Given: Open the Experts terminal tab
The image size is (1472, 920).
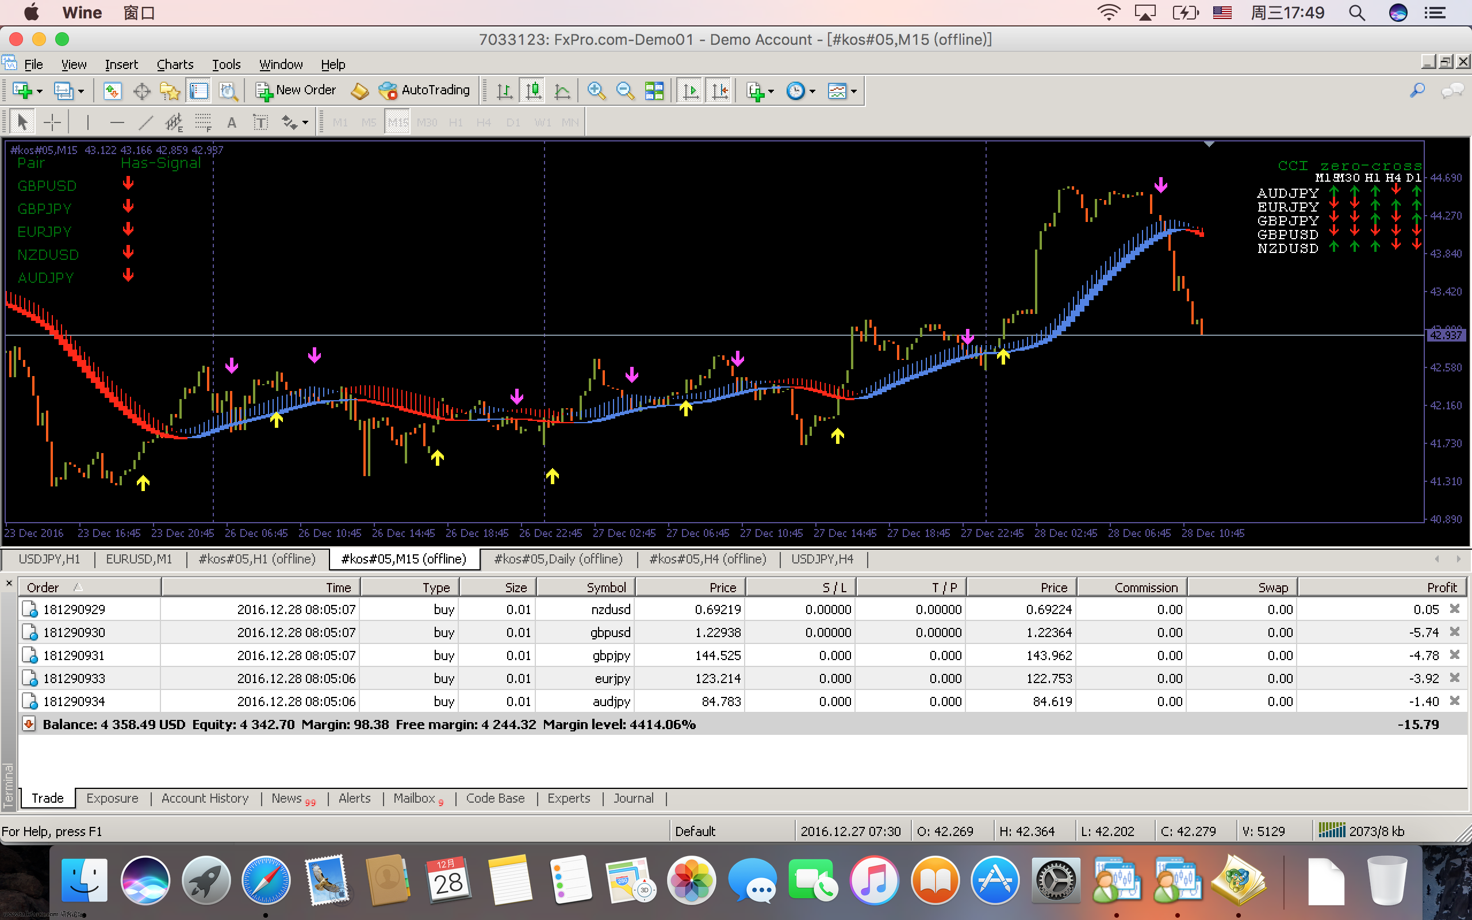Looking at the screenshot, I should (568, 798).
